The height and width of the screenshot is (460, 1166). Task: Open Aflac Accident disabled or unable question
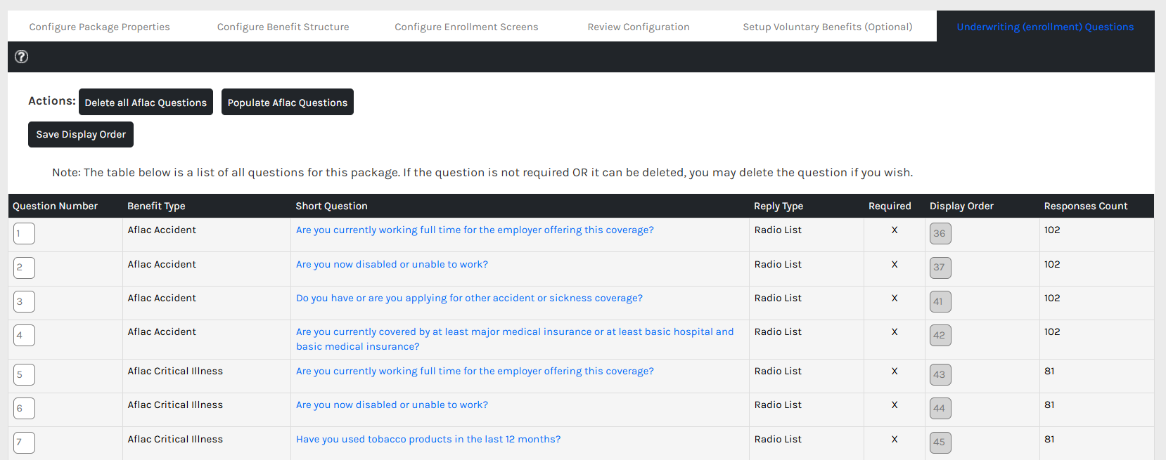pyautogui.click(x=392, y=265)
